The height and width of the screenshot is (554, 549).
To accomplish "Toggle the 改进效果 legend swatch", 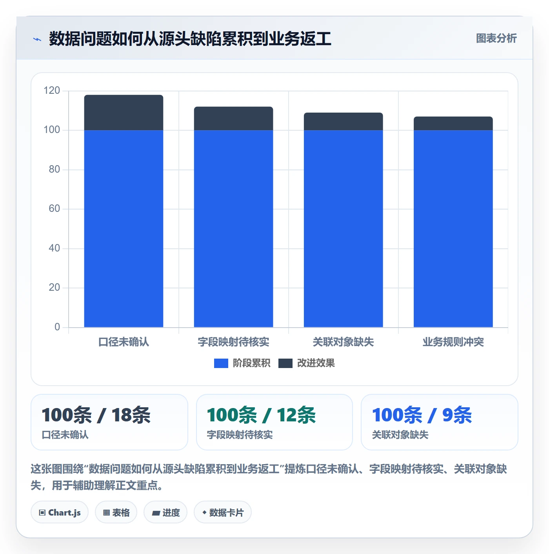I will (285, 363).
